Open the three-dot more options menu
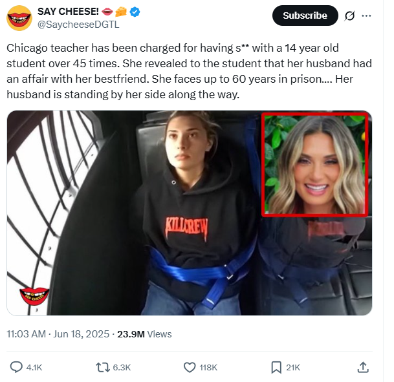The height and width of the screenshot is (382, 394). click(366, 16)
